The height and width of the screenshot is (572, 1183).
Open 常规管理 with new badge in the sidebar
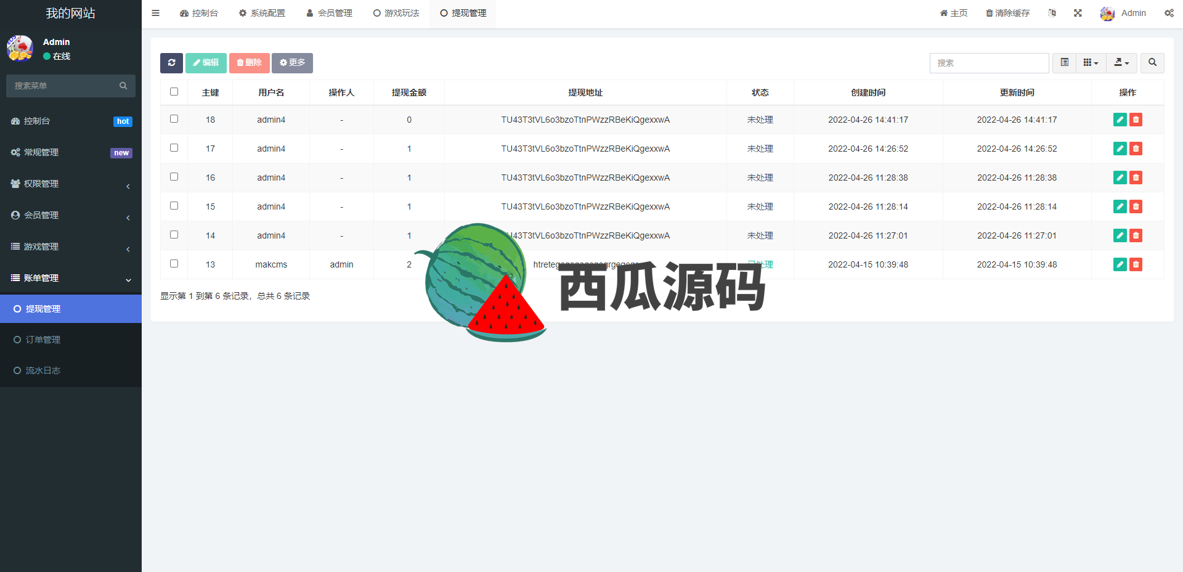pyautogui.click(x=71, y=153)
